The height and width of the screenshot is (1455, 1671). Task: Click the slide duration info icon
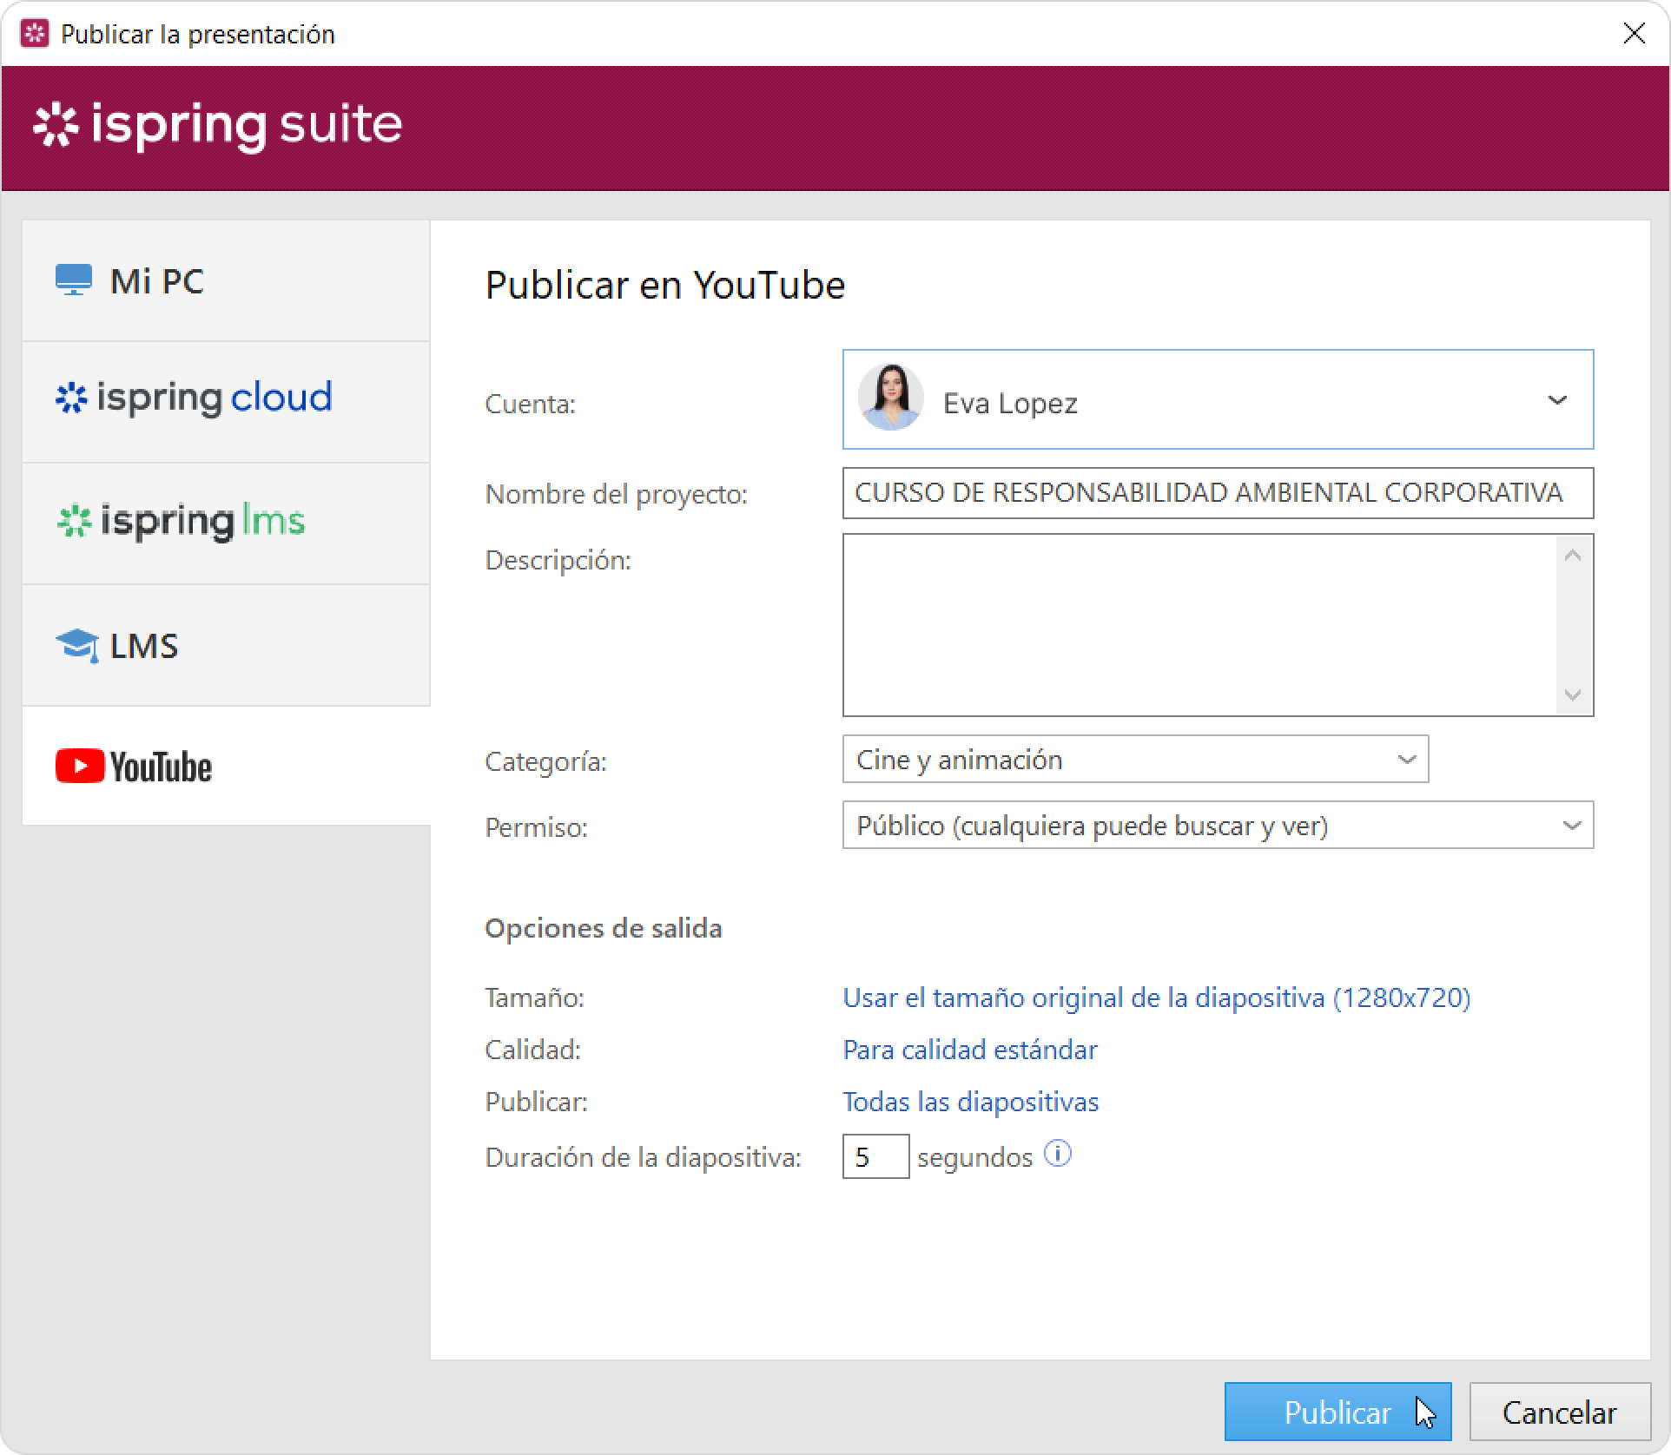point(1057,1155)
